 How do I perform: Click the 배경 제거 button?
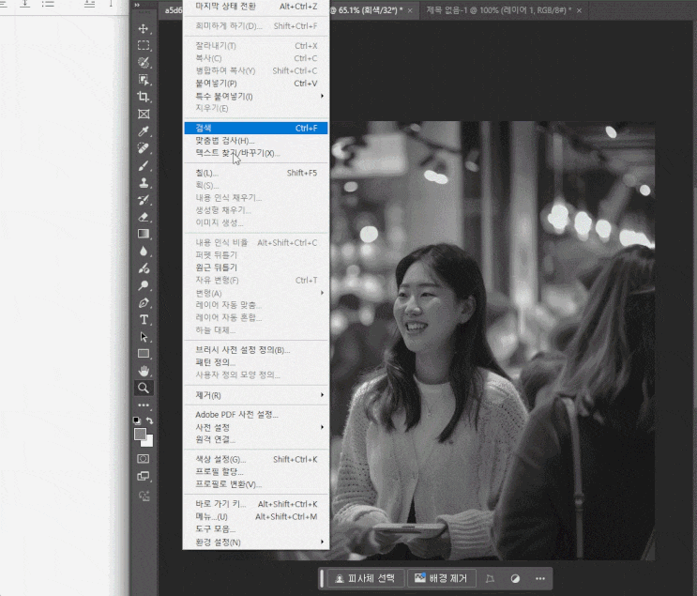click(442, 578)
